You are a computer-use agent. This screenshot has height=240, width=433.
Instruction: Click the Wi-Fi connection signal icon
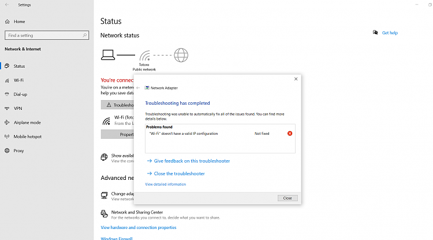tap(106, 121)
